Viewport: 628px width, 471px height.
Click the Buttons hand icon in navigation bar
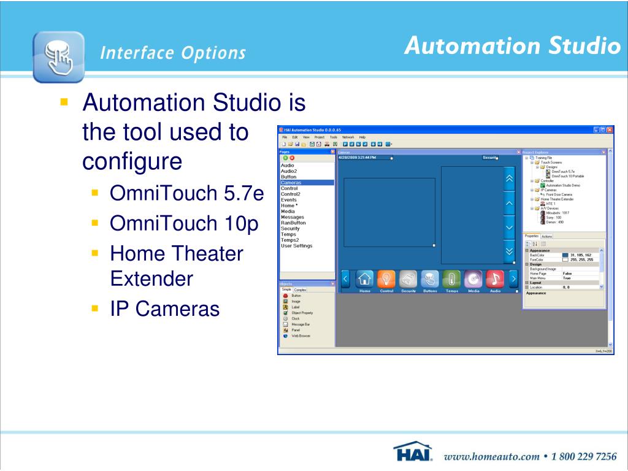[430, 279]
